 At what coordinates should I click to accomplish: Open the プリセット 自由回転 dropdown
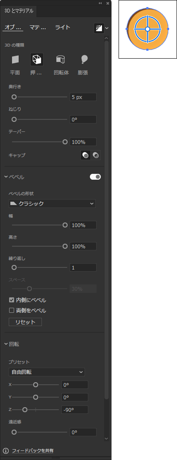pyautogui.click(x=47, y=372)
